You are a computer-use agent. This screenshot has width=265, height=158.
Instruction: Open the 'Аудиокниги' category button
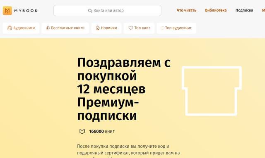coord(21,28)
